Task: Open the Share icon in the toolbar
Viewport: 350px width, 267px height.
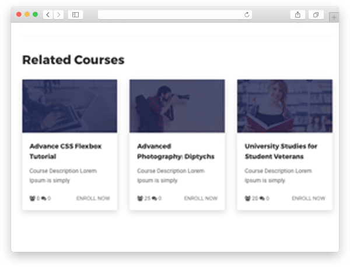Action: click(x=297, y=15)
